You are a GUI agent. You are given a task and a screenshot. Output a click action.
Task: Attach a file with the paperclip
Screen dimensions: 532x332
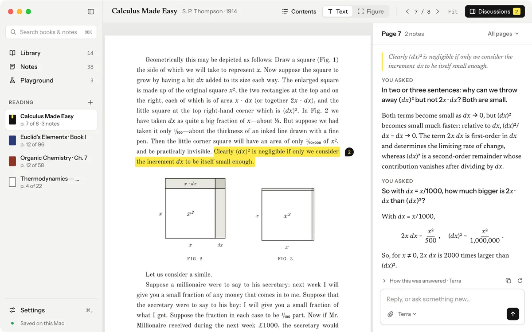click(x=390, y=314)
